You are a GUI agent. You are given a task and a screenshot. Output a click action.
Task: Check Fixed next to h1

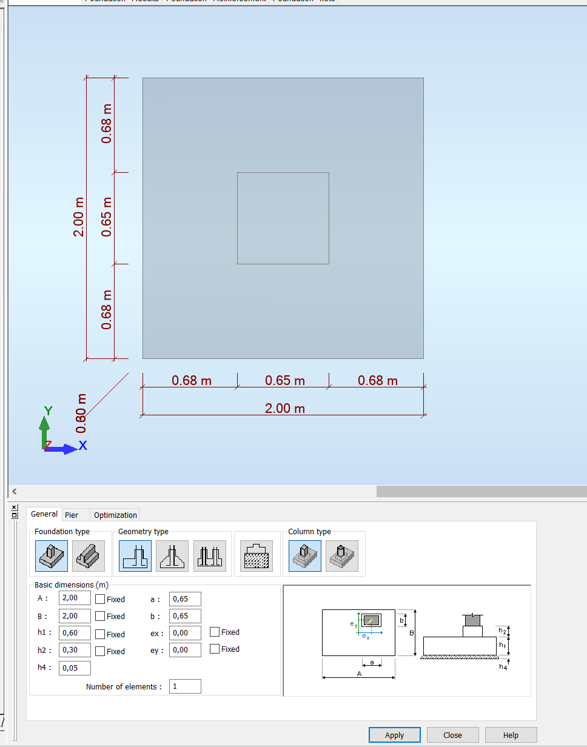(101, 633)
